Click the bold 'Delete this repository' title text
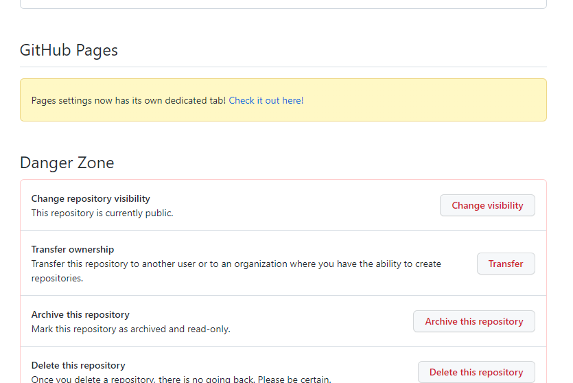 [78, 365]
